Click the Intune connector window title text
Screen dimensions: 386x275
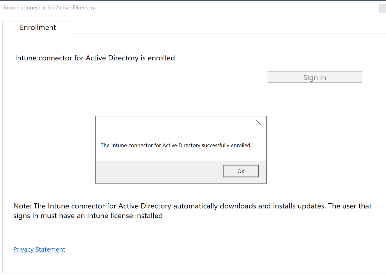click(x=49, y=8)
